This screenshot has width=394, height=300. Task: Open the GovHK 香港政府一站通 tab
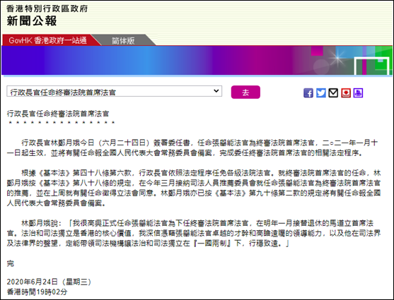[47, 40]
